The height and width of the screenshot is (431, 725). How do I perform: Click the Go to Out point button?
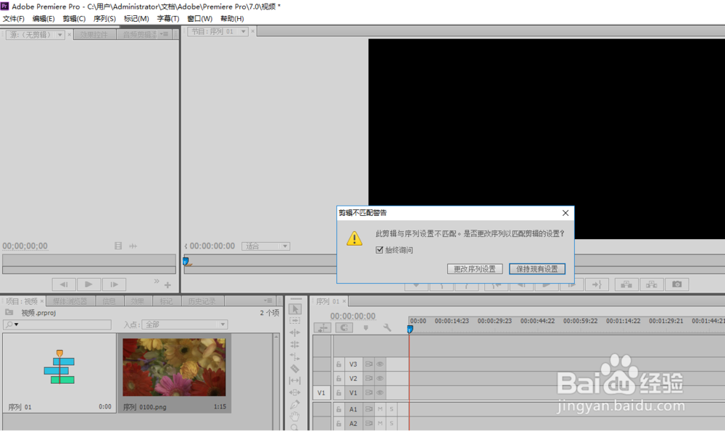point(597,285)
